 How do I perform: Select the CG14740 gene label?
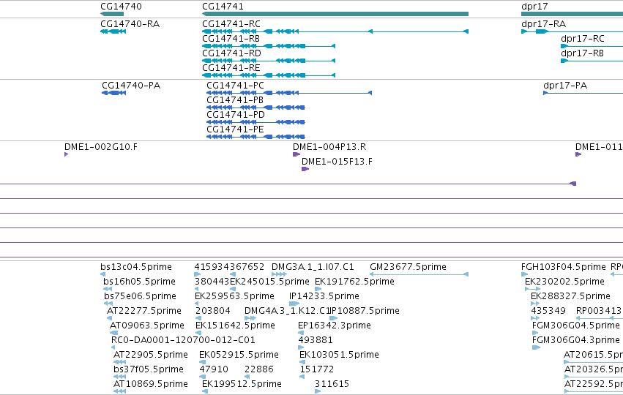click(121, 7)
